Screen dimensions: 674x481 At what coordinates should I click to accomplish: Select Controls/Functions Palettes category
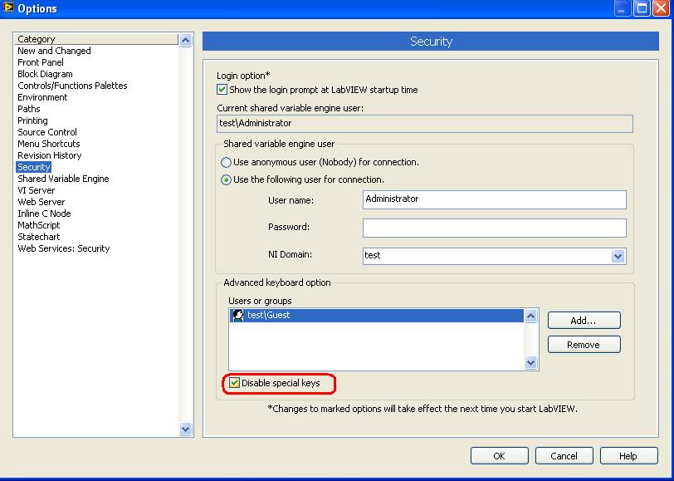click(x=72, y=86)
